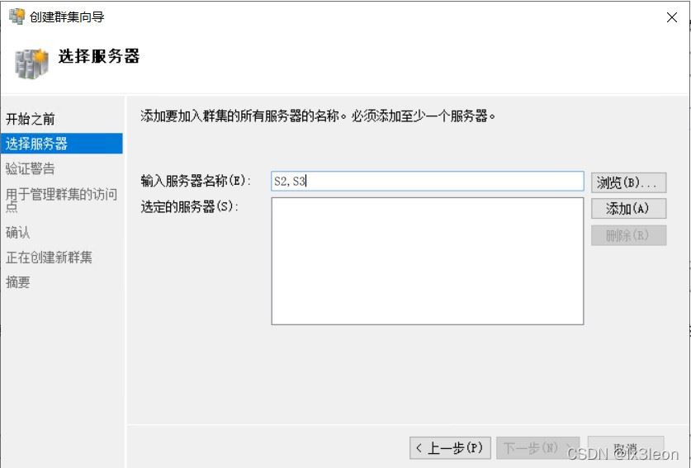Click the 创建群集向导 window title text
Viewport: 691px width, 468px height.
click(67, 17)
